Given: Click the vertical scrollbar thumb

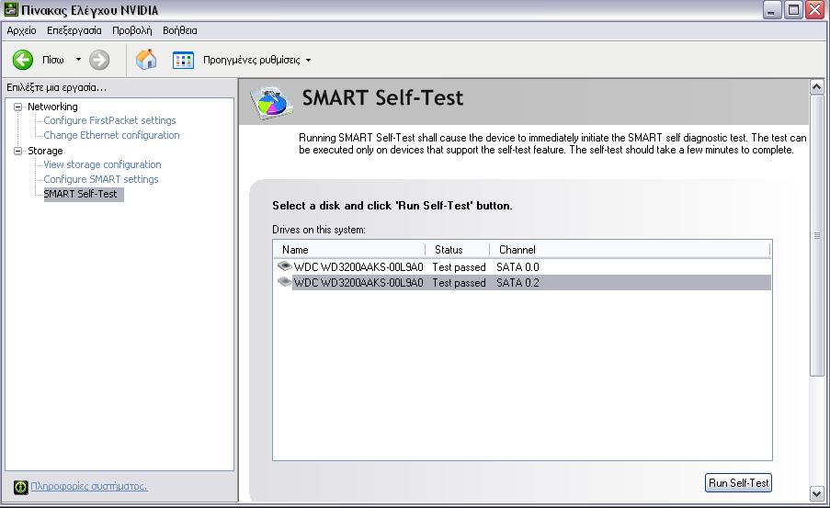Looking at the screenshot, I should pyautogui.click(x=817, y=235).
